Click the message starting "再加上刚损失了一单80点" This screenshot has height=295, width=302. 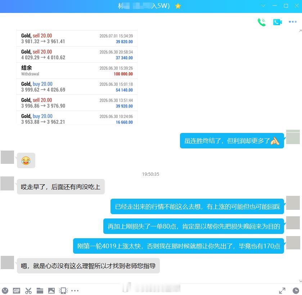pyautogui.click(x=194, y=226)
